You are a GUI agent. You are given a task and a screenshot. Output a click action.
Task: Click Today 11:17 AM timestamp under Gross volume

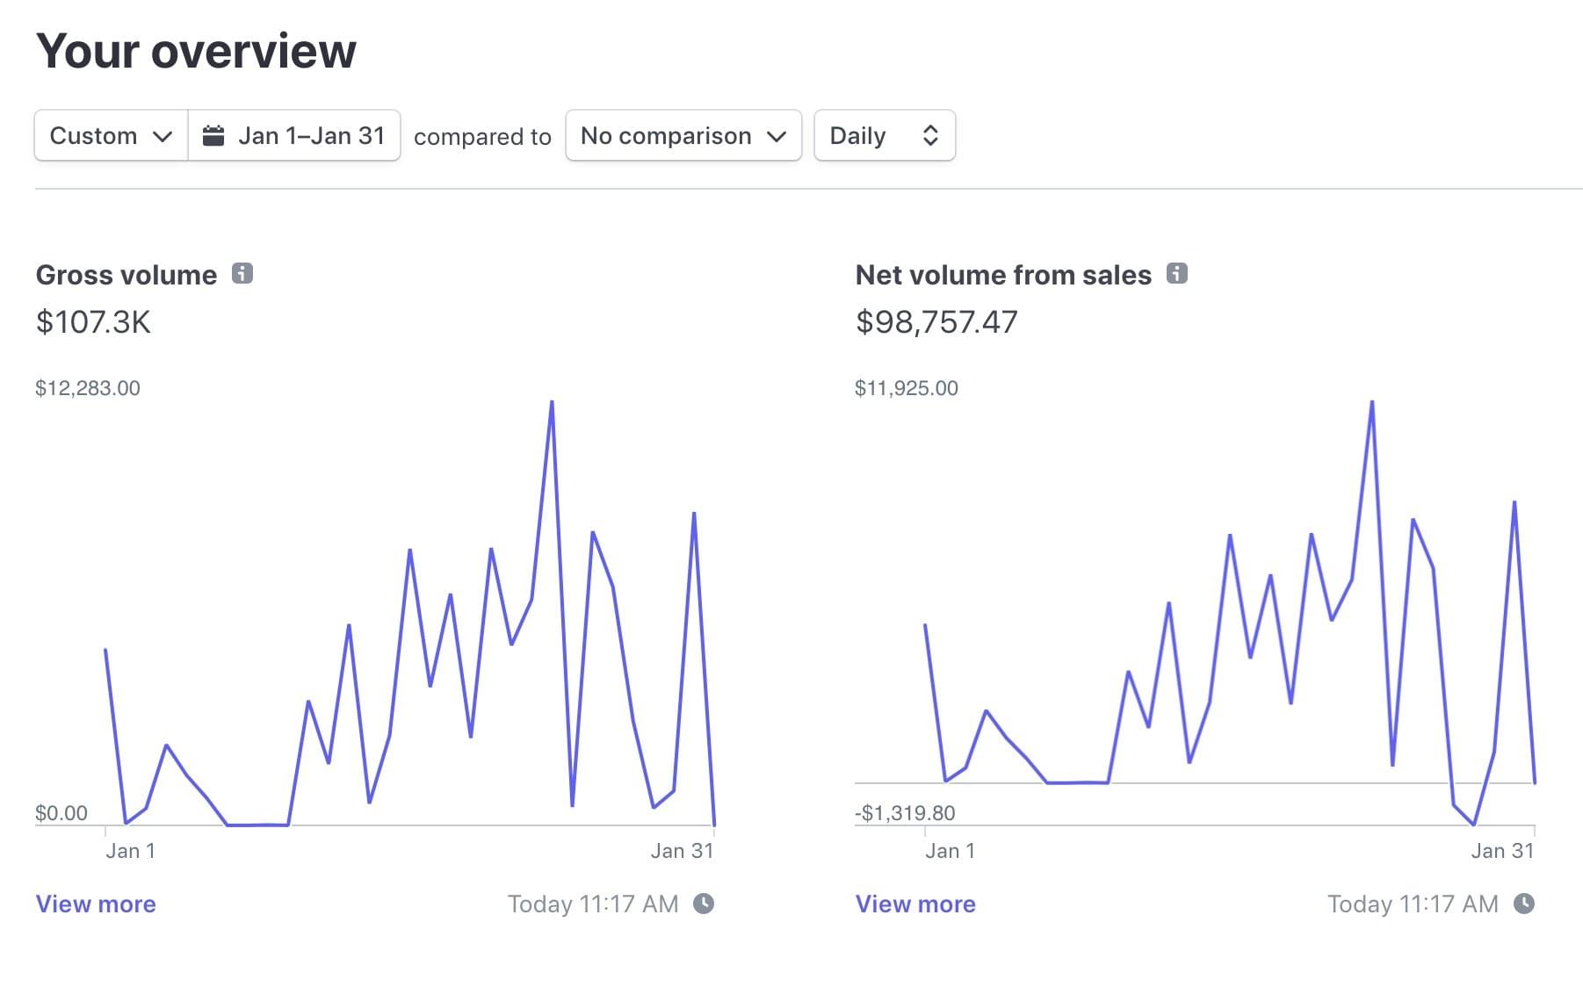tap(593, 904)
